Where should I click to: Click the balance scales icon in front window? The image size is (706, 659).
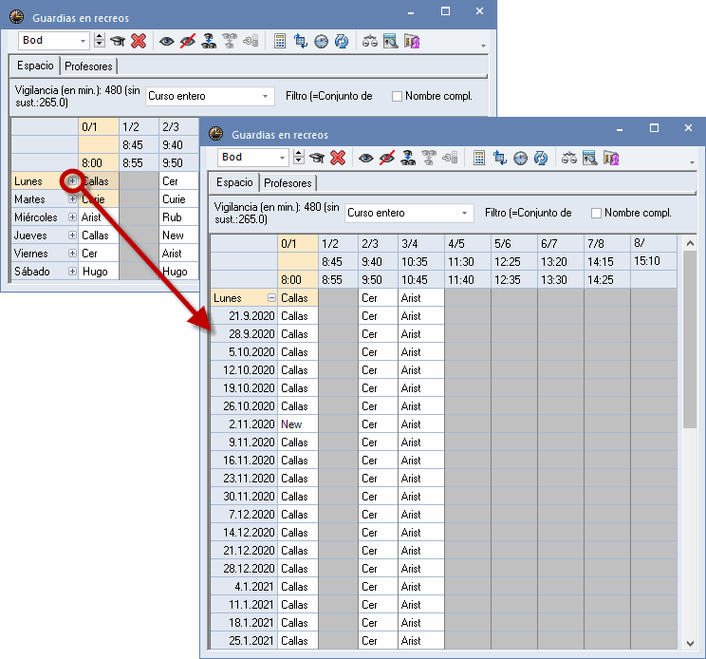tap(569, 159)
